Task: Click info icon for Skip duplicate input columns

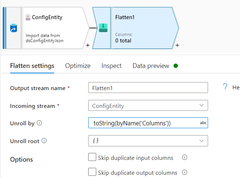Action: click(184, 158)
